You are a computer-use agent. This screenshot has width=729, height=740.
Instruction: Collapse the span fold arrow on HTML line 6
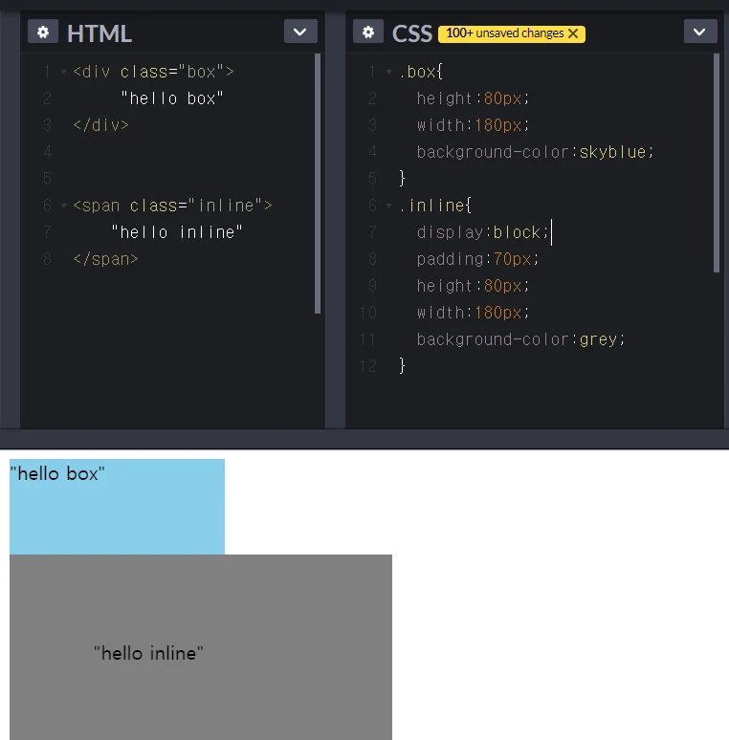[x=63, y=206]
